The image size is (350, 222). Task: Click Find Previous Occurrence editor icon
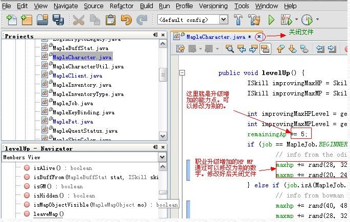point(242,48)
